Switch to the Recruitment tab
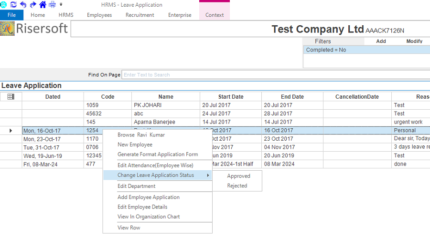Viewport: 430px width, 237px height. (140, 15)
